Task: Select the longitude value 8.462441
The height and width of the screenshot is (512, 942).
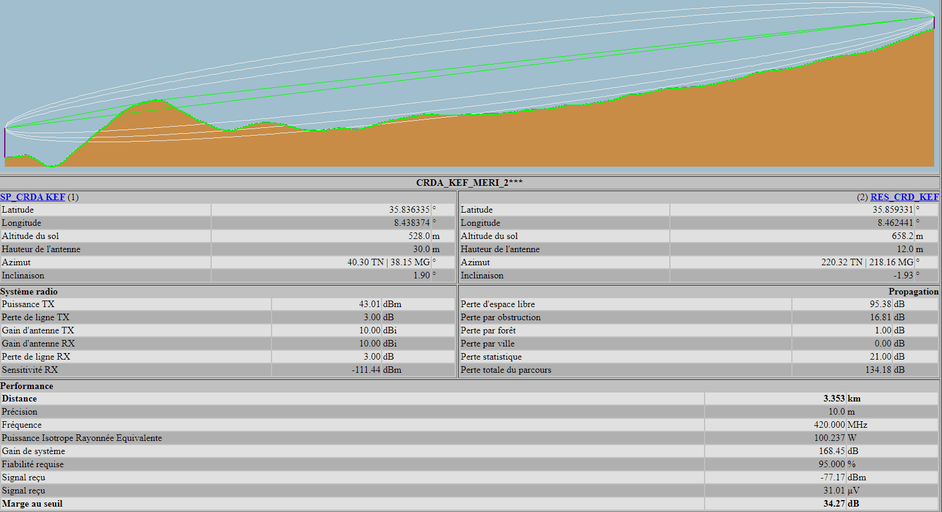Action: 895,223
